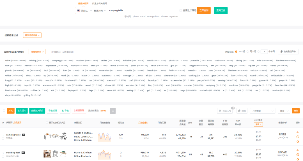Click the gray calendar icon beside the result count
The image size is (303, 161).
[113, 111]
